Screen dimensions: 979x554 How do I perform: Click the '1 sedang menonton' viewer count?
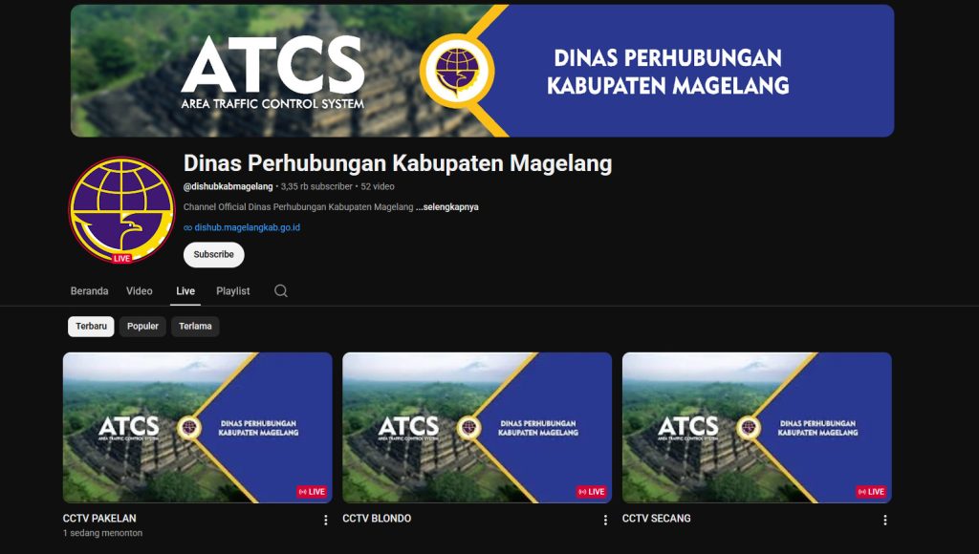point(102,533)
